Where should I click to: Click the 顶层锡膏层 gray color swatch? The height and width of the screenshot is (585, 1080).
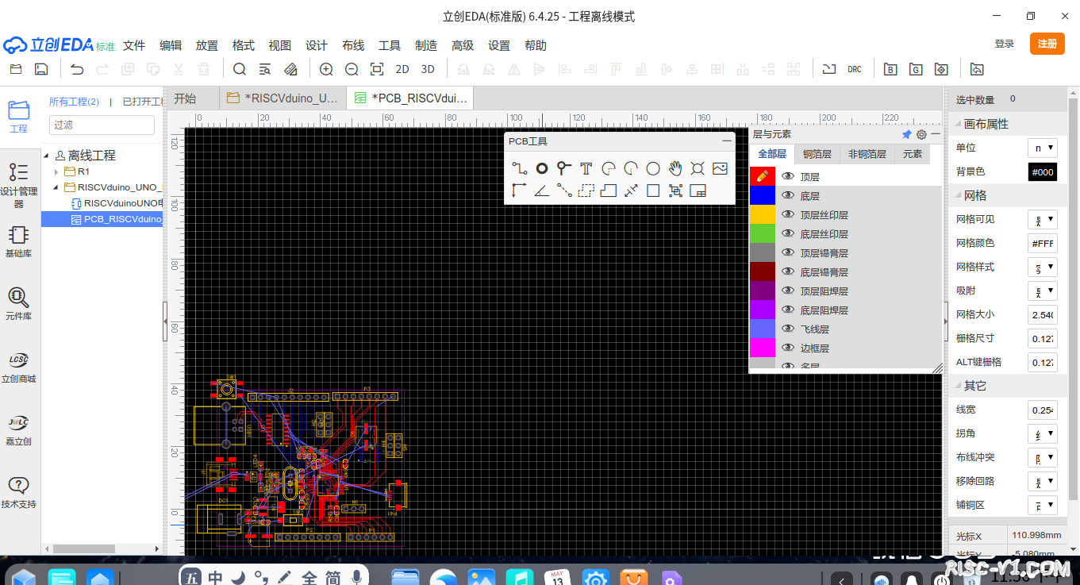[x=762, y=252]
